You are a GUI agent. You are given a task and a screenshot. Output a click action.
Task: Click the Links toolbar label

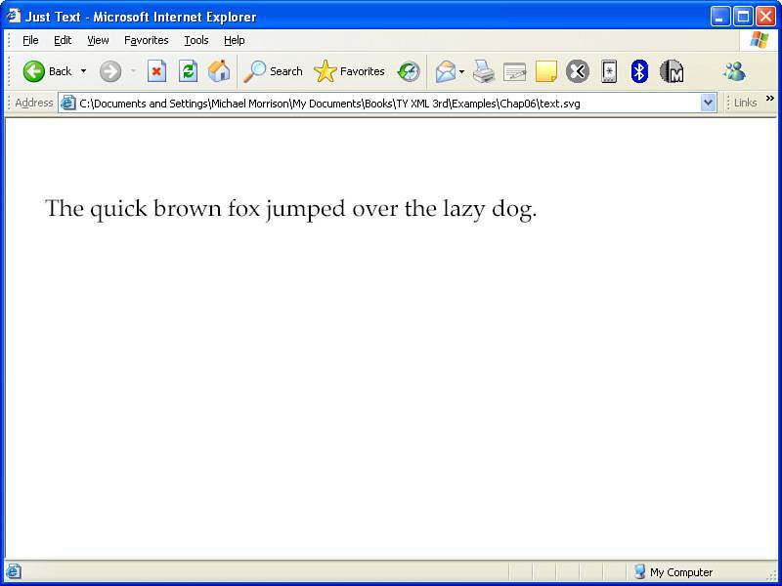coord(745,103)
